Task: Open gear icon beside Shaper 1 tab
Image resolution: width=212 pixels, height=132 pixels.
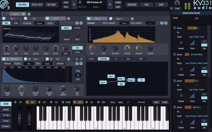Action: (x=132, y=19)
